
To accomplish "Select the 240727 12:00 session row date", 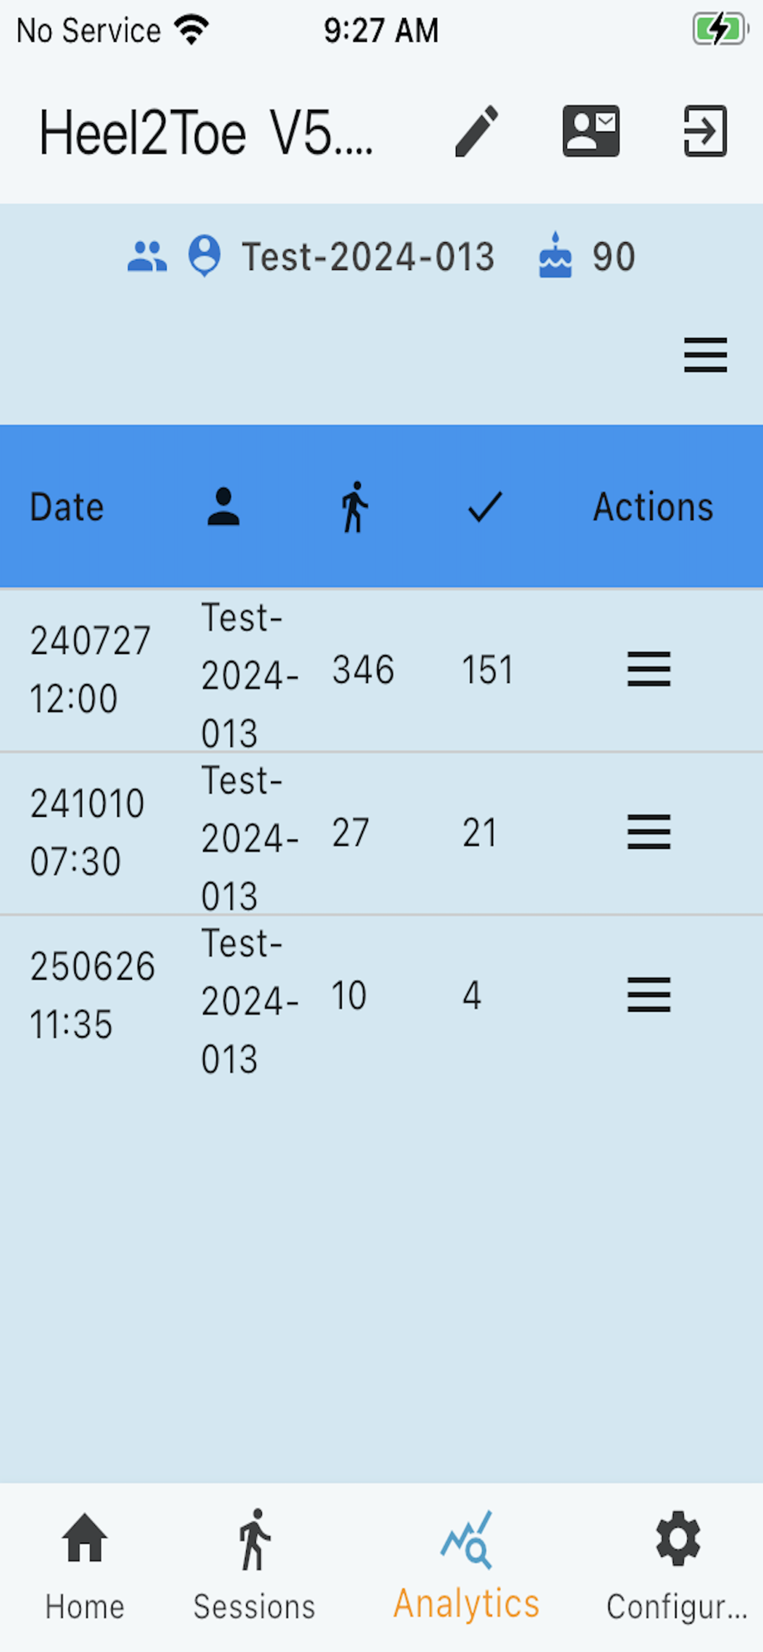I will (90, 669).
